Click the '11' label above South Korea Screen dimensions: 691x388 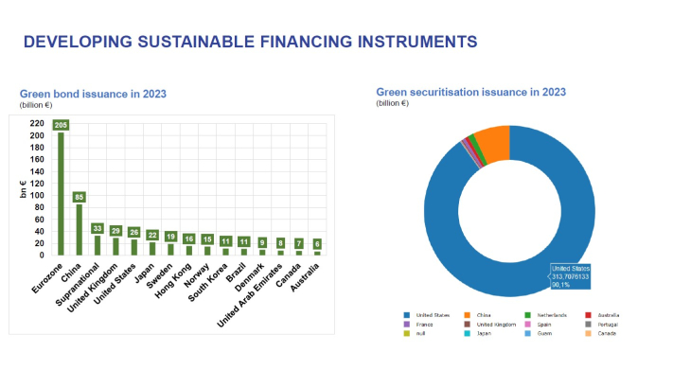tap(225, 241)
